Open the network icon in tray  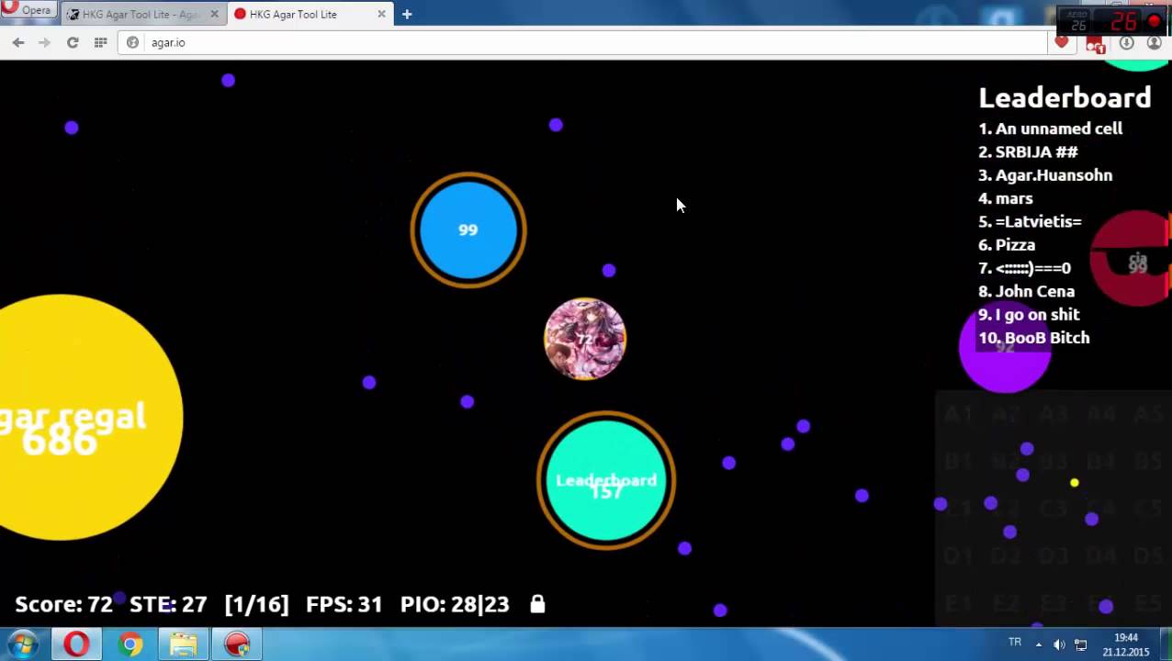tap(1081, 644)
